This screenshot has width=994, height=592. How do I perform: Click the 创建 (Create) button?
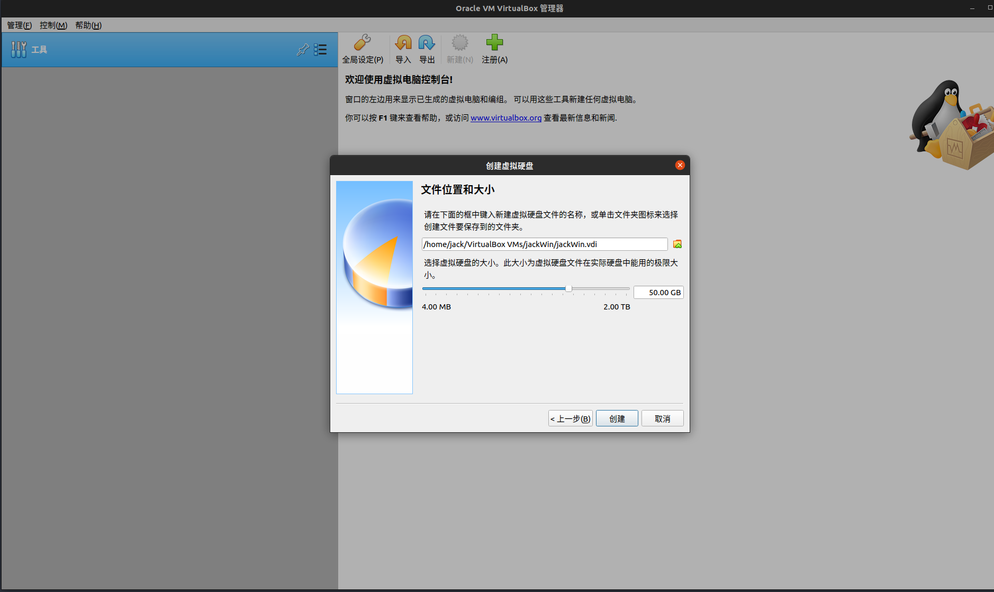(x=617, y=418)
